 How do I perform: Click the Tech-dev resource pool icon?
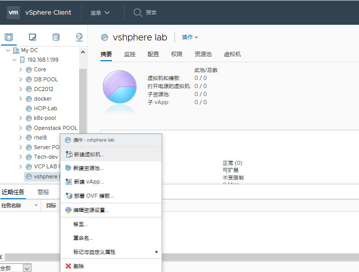28,157
